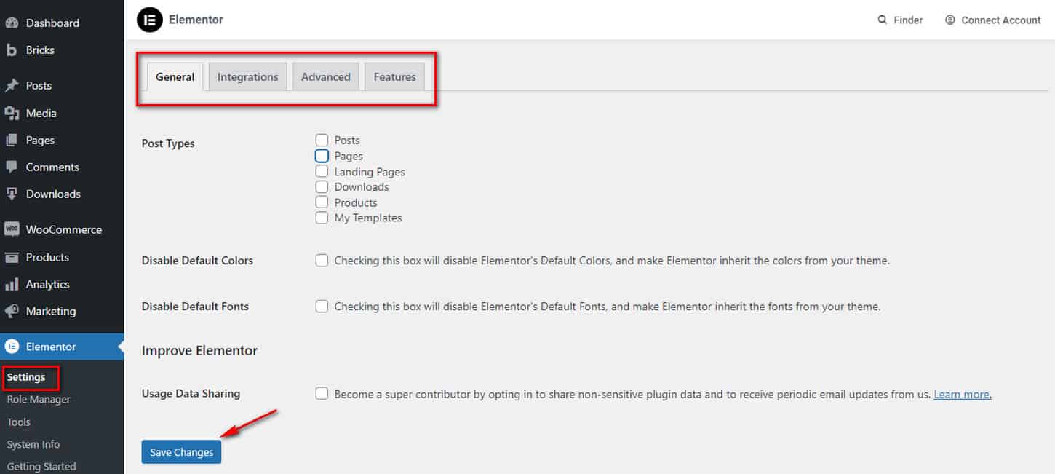The height and width of the screenshot is (474, 1055).
Task: Toggle Disable Default Fonts checkbox
Action: click(322, 307)
